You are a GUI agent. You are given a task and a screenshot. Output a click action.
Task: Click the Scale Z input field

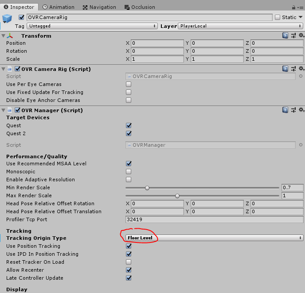pyautogui.click(x=277, y=59)
